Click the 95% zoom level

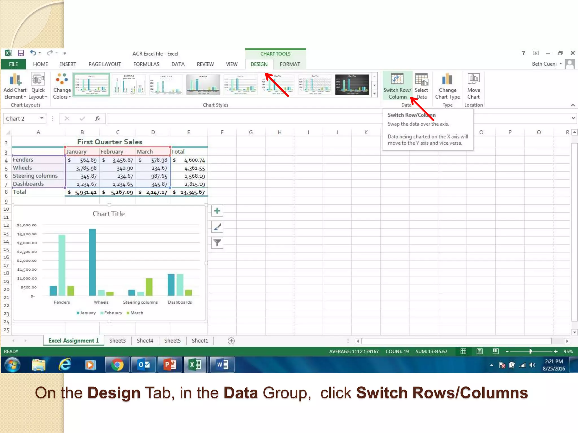[x=568, y=352]
